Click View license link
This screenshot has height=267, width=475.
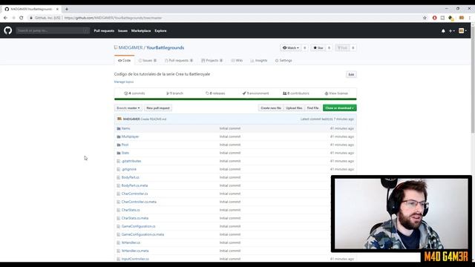[x=336, y=93]
